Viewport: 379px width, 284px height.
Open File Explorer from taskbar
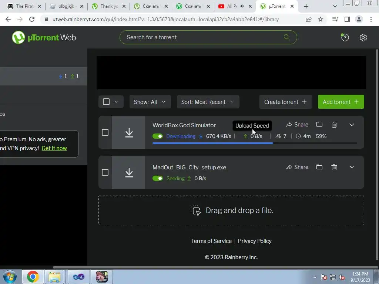pos(55,277)
